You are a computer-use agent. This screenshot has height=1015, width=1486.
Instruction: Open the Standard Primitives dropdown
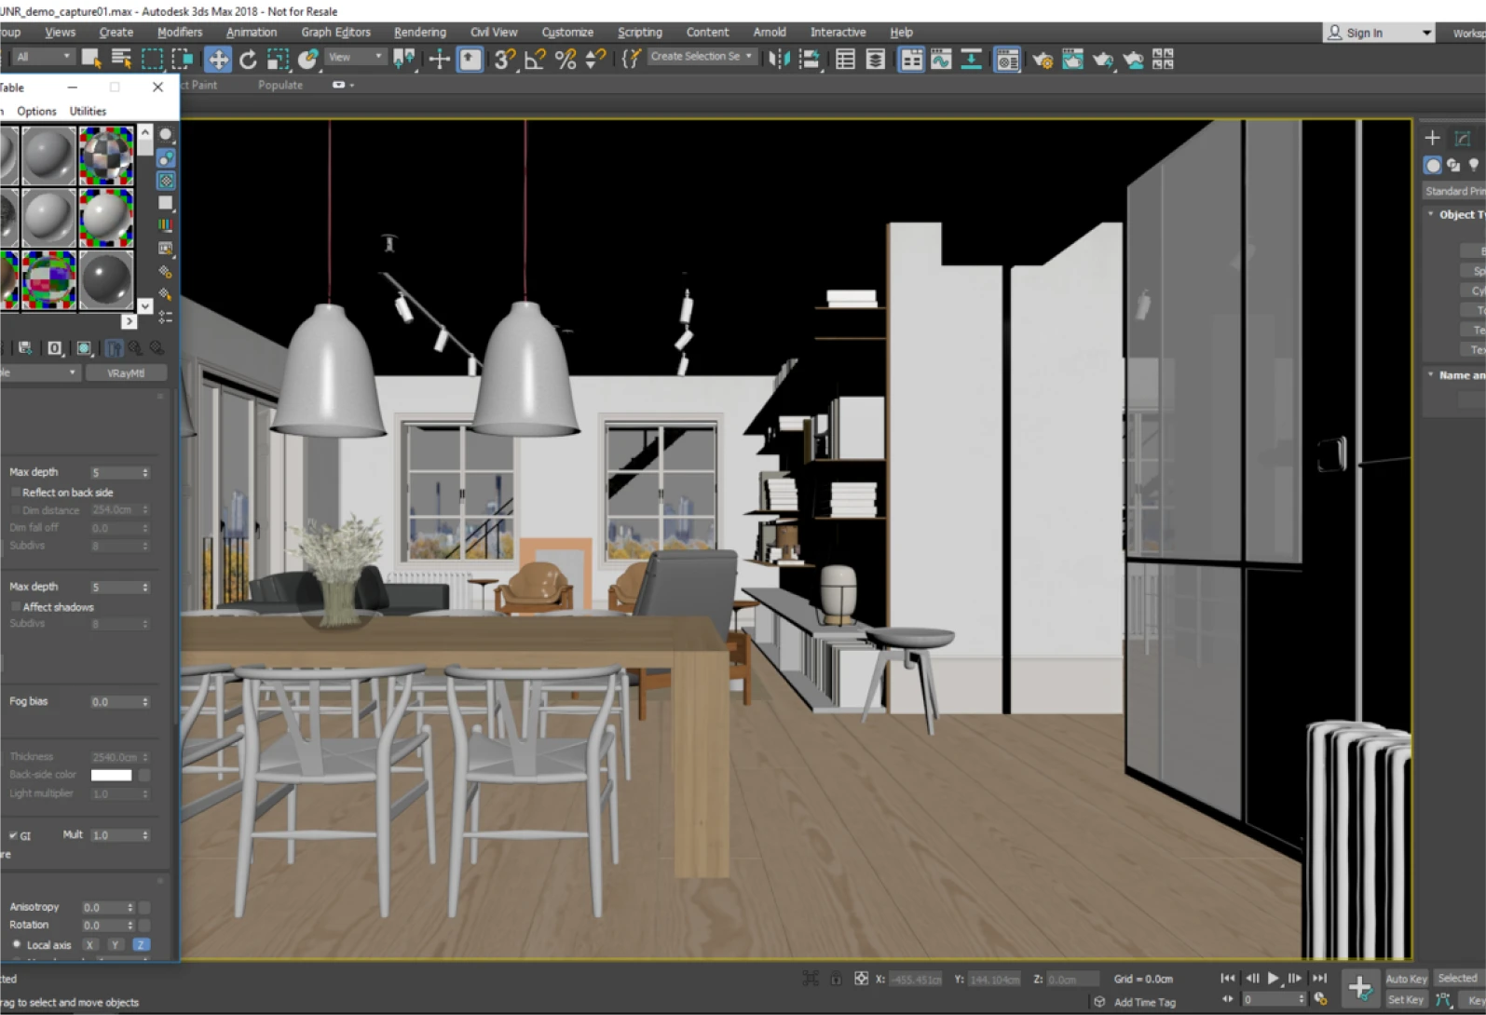(x=1454, y=191)
